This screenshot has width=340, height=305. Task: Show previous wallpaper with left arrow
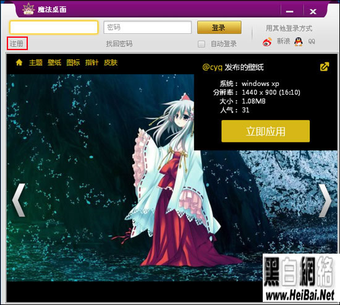[19, 200]
